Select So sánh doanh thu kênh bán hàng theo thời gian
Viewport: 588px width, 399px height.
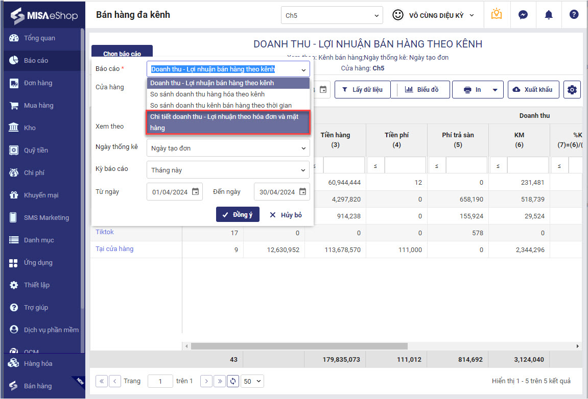pyautogui.click(x=228, y=105)
